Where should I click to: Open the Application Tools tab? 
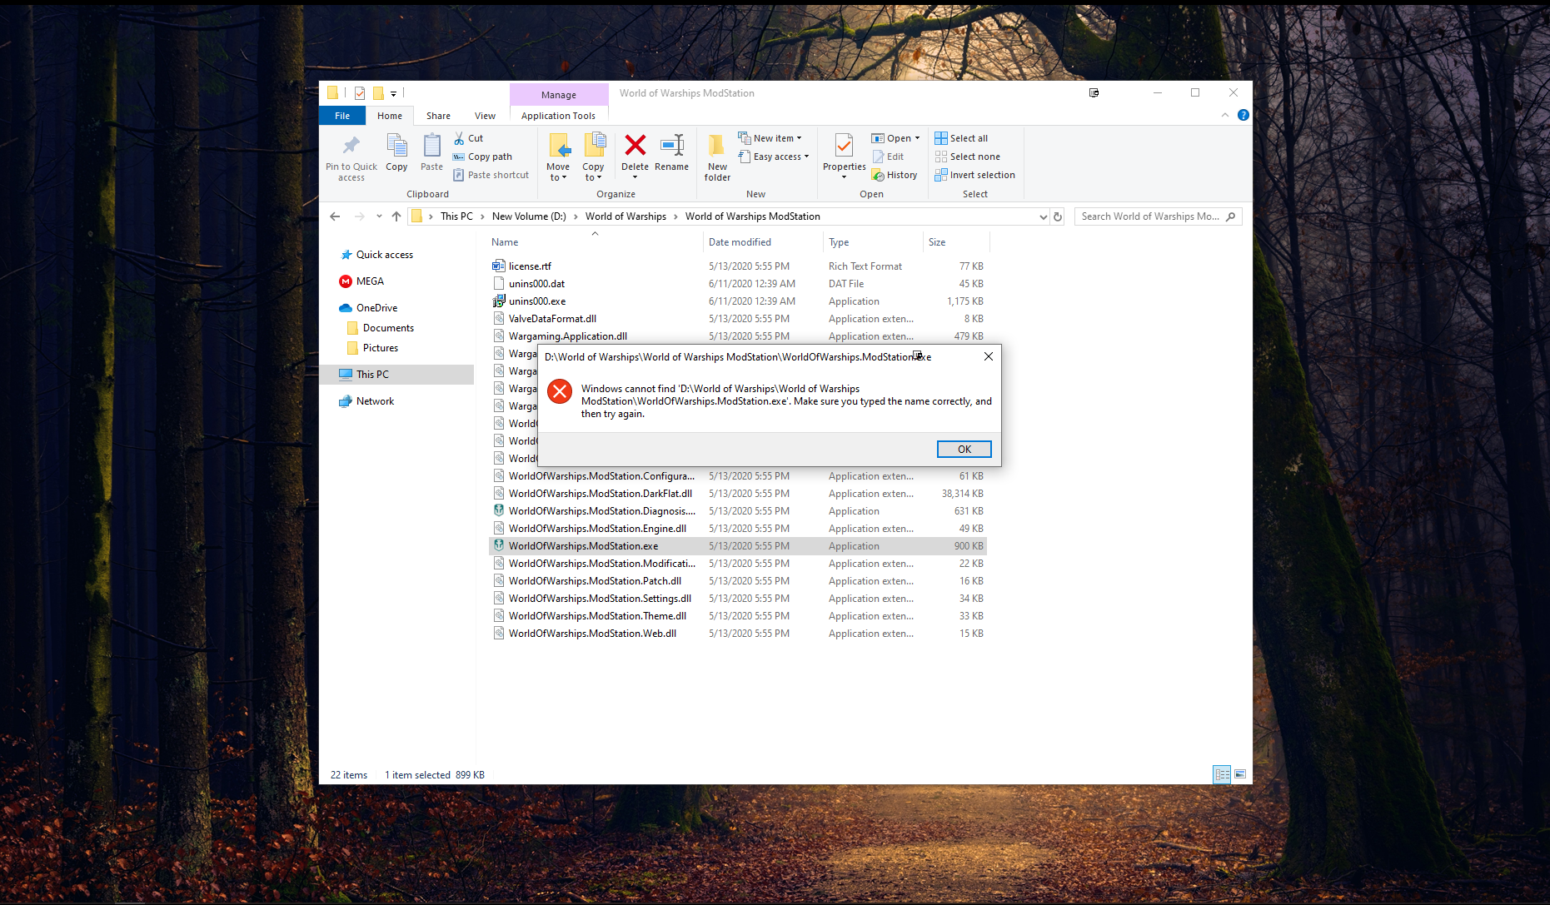(x=558, y=116)
